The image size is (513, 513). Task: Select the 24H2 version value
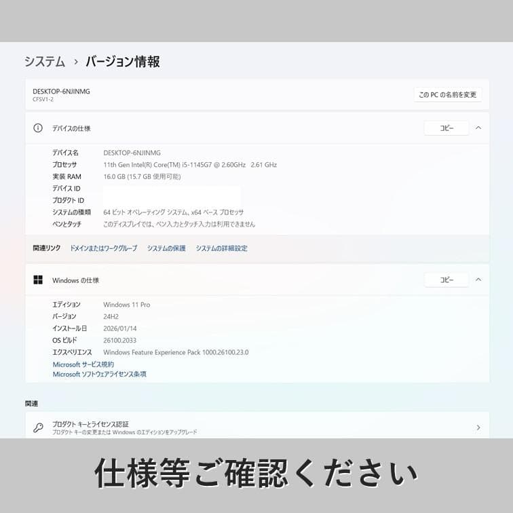111,317
